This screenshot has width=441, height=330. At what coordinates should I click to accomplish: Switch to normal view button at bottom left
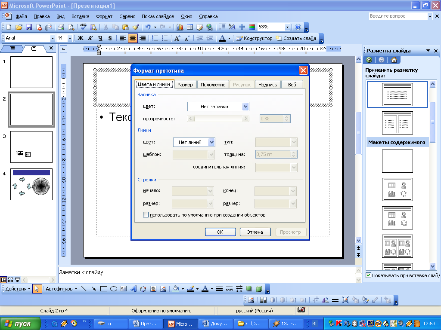(x=3, y=280)
